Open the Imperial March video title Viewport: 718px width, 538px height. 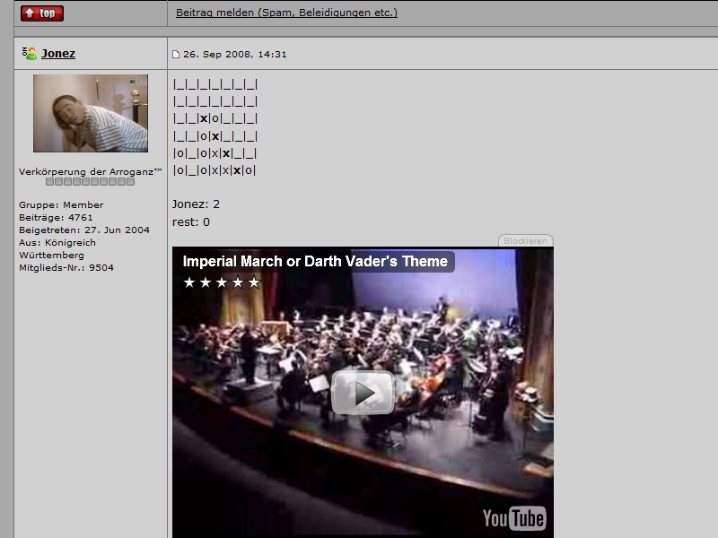click(x=315, y=261)
